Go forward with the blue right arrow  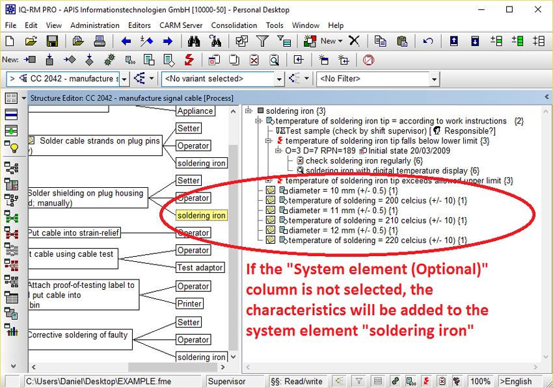tap(168, 41)
